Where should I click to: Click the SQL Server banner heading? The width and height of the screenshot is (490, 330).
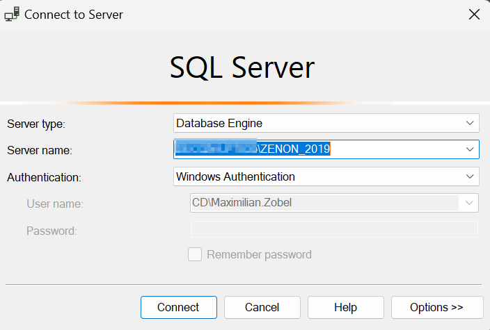[x=242, y=68]
